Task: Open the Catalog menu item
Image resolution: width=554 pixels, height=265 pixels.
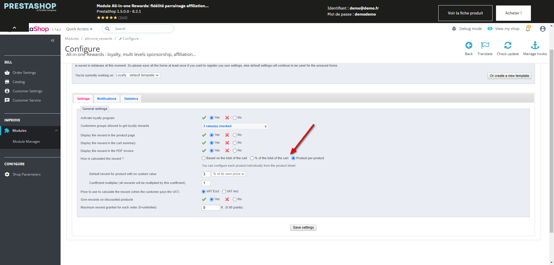Action: [x=19, y=82]
